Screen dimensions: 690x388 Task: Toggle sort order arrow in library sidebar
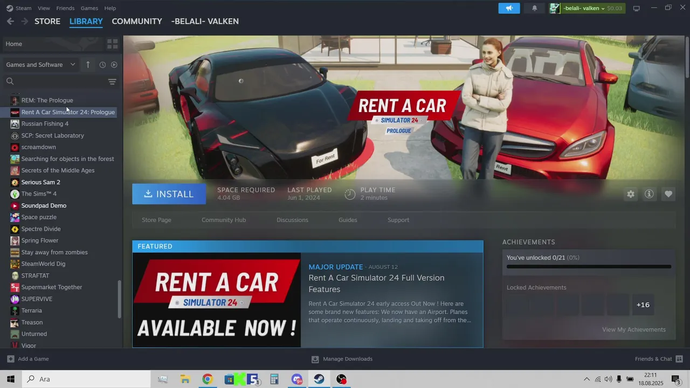click(88, 65)
